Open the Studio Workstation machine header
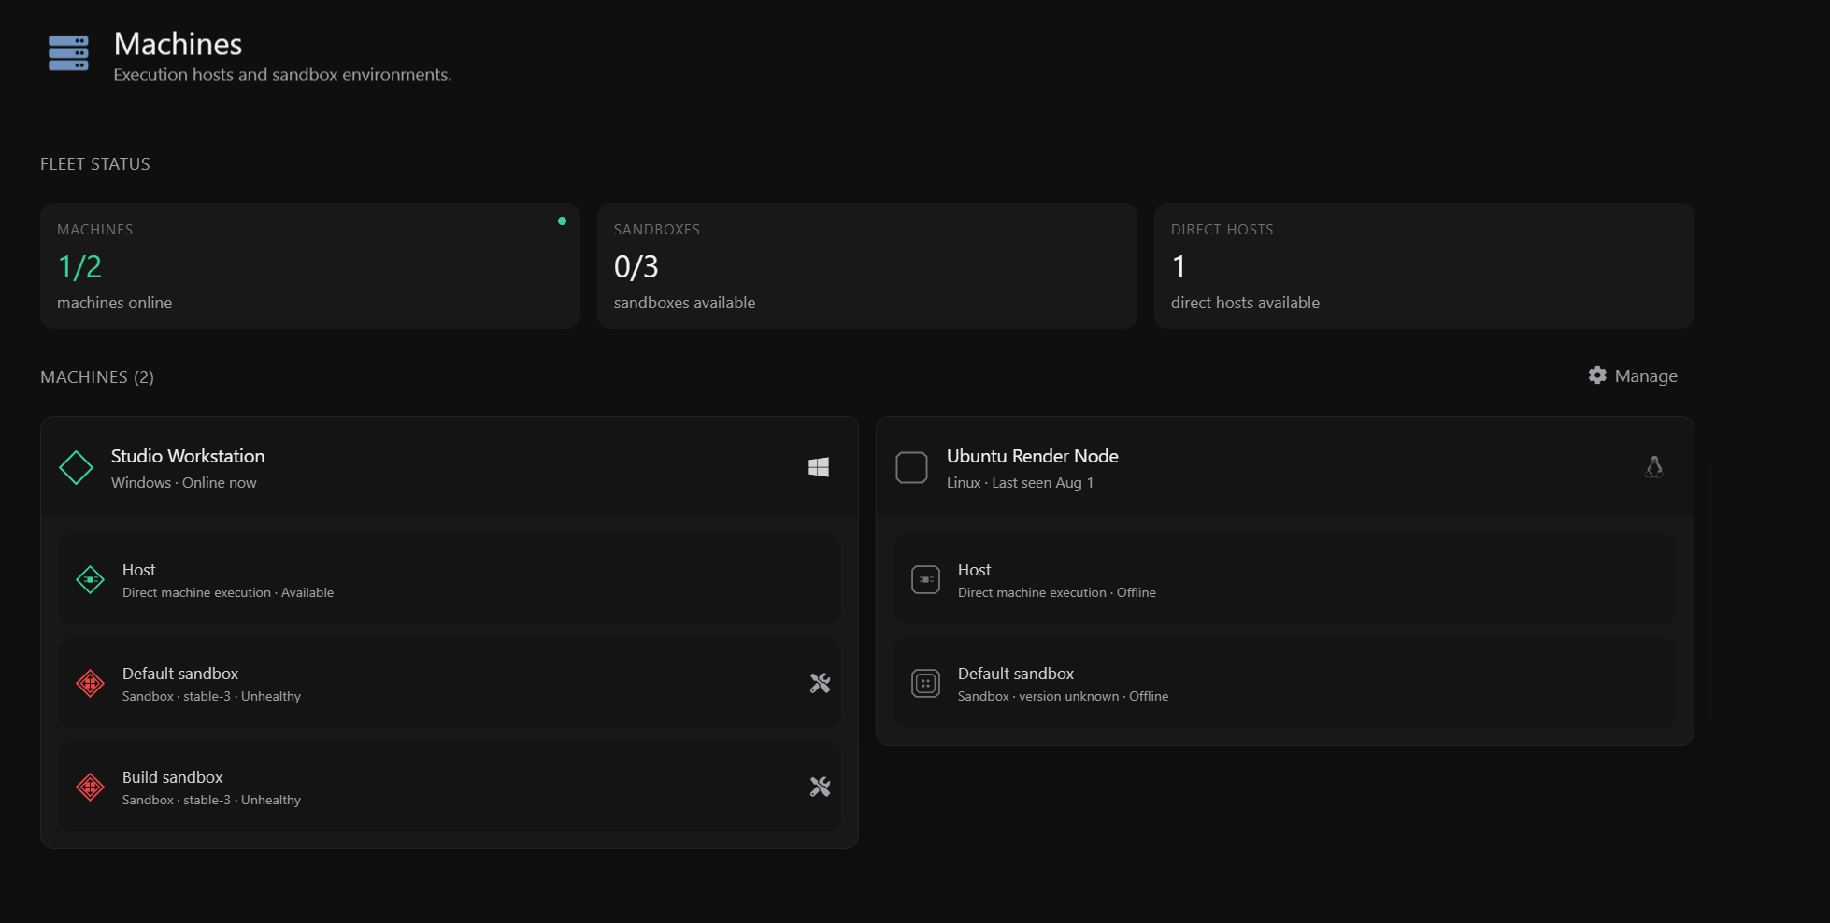Image resolution: width=1830 pixels, height=923 pixels. click(x=450, y=467)
